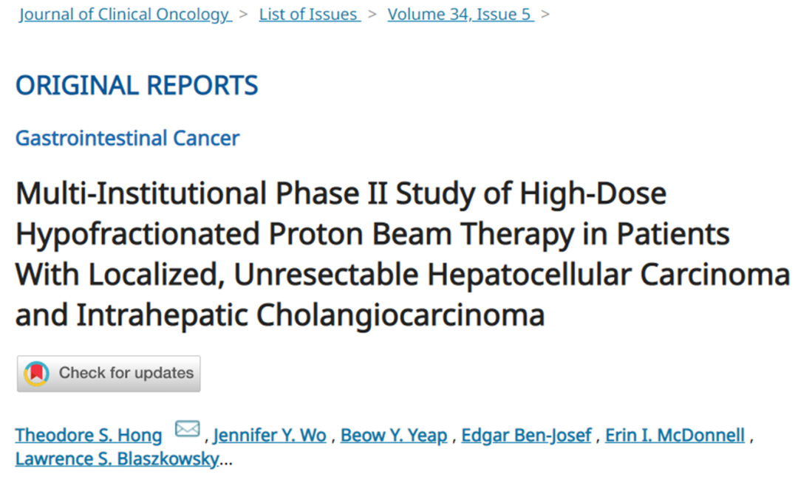Click the chevron after Volume 34, Issue 5
This screenshot has height=477, width=798.
(545, 15)
